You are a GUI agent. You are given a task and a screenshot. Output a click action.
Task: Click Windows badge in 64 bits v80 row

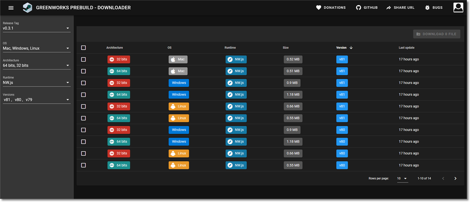[179, 142]
